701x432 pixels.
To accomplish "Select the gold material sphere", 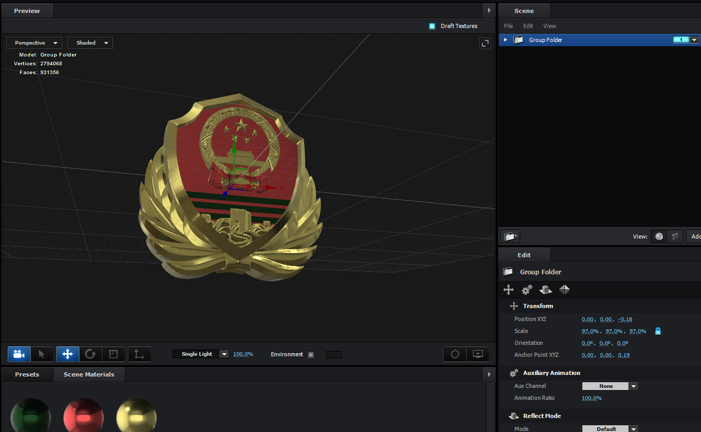I will [x=136, y=416].
